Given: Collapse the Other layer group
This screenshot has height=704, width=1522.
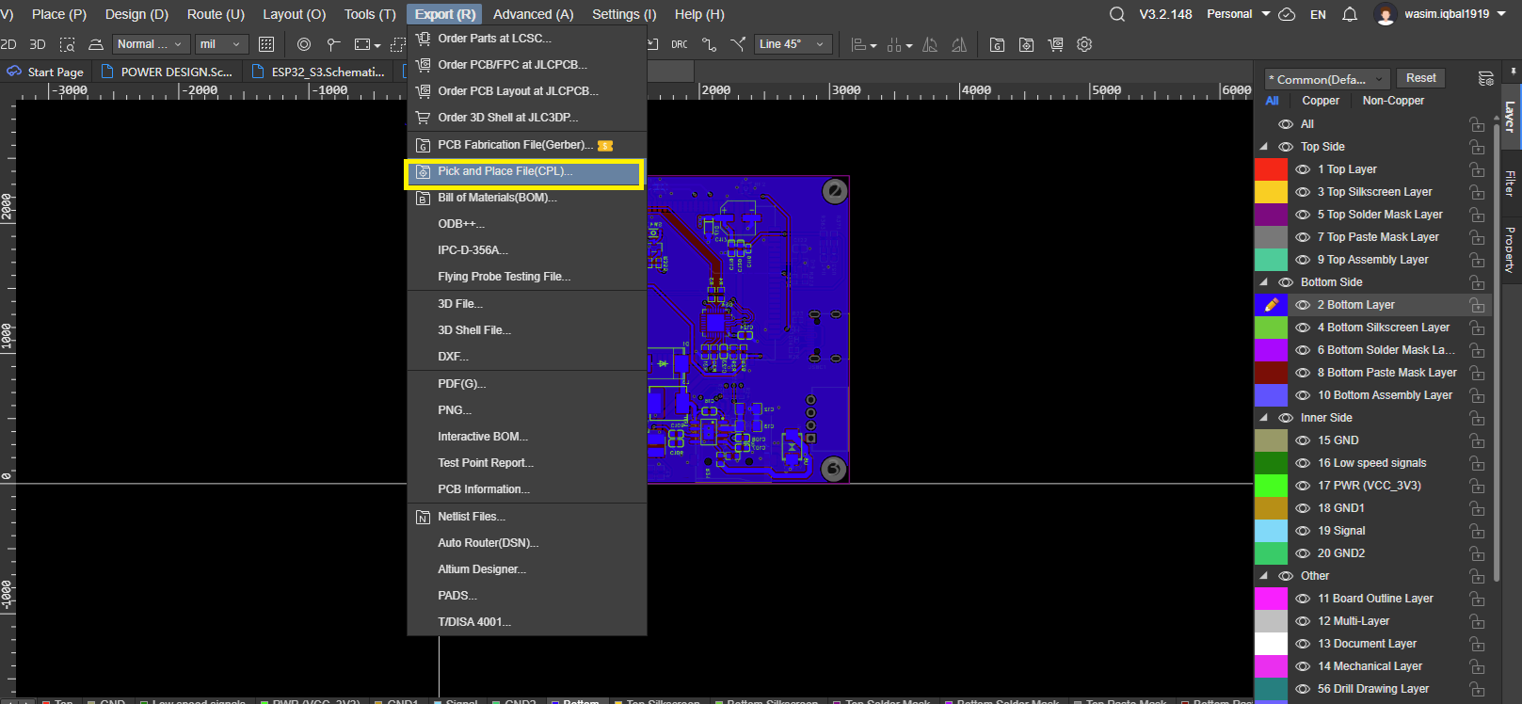Looking at the screenshot, I should (1264, 576).
